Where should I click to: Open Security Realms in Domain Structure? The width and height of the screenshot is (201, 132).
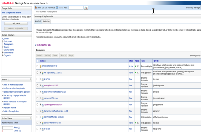click(x=9, y=50)
